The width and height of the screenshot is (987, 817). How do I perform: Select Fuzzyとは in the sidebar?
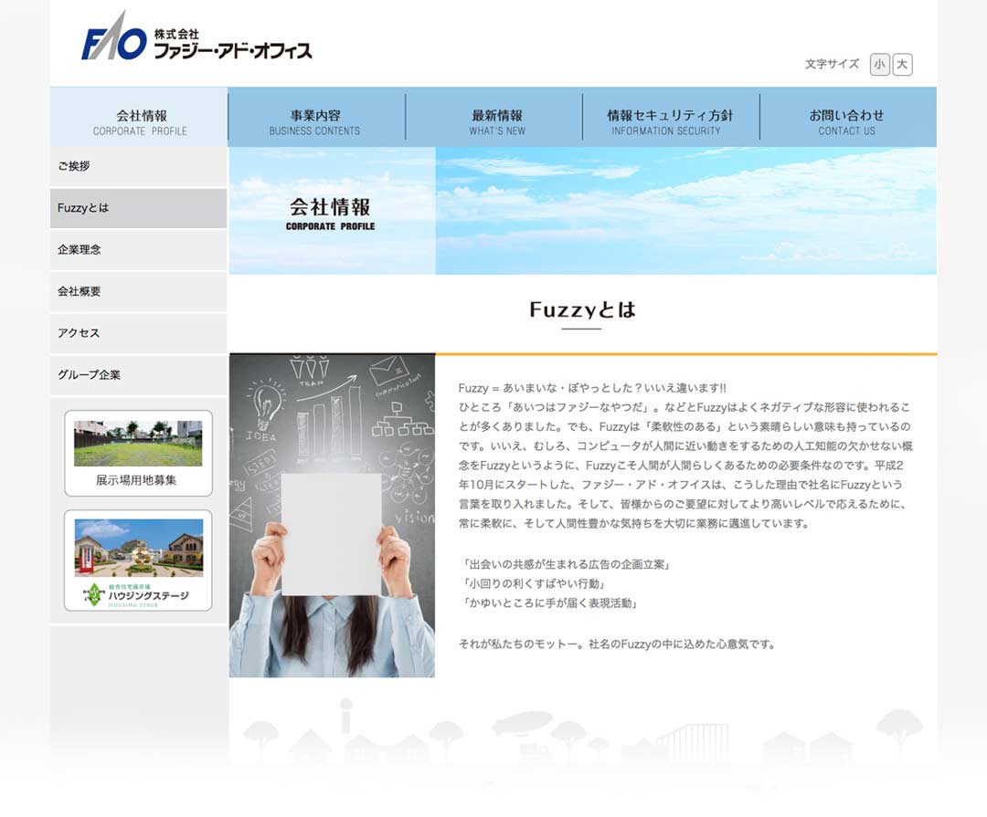point(139,208)
